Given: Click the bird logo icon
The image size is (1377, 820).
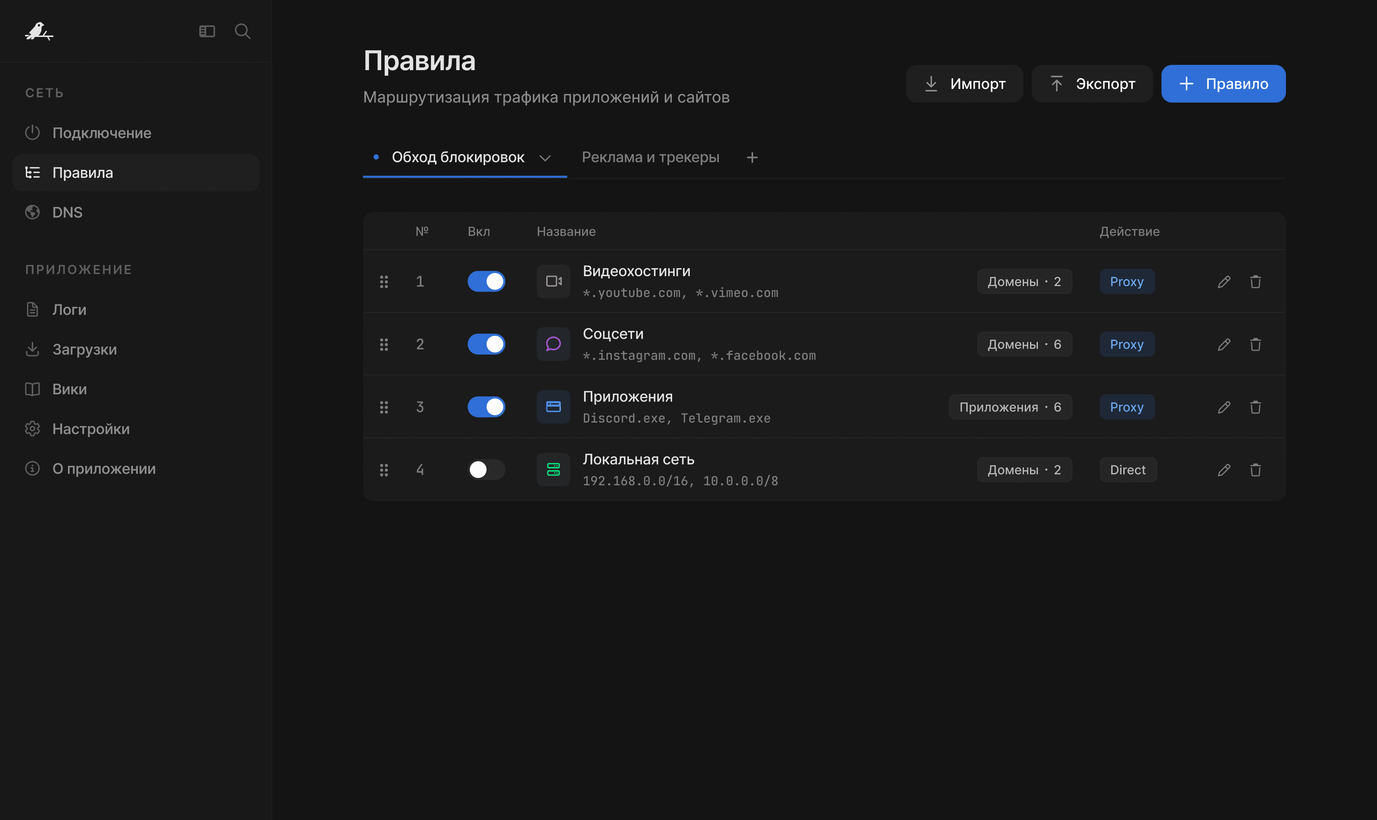Looking at the screenshot, I should [x=39, y=32].
